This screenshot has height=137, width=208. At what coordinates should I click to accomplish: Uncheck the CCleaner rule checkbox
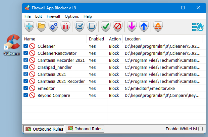click(25, 46)
